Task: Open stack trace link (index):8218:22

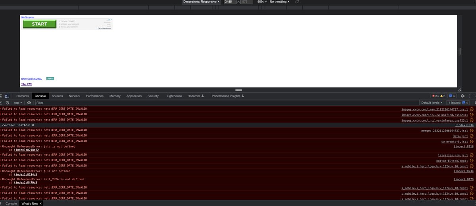Action: 26,150
